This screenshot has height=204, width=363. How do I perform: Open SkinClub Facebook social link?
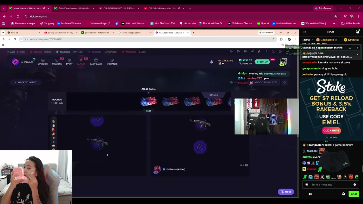266,52
